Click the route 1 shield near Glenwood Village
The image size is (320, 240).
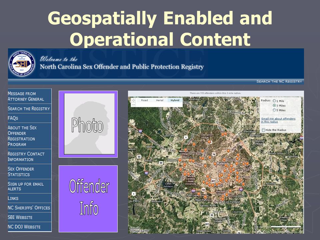click(186, 137)
